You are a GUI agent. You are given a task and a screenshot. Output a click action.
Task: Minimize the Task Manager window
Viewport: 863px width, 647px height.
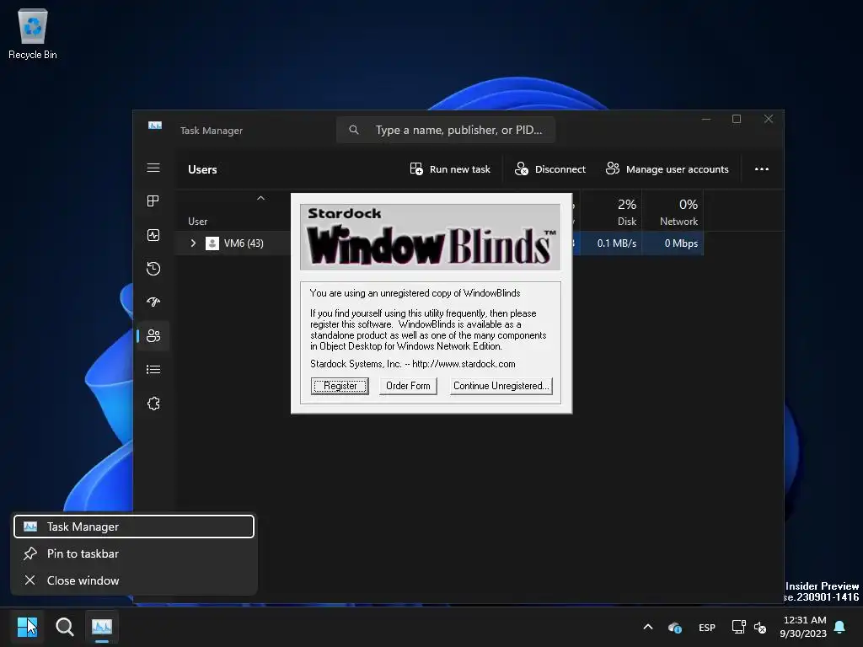706,119
